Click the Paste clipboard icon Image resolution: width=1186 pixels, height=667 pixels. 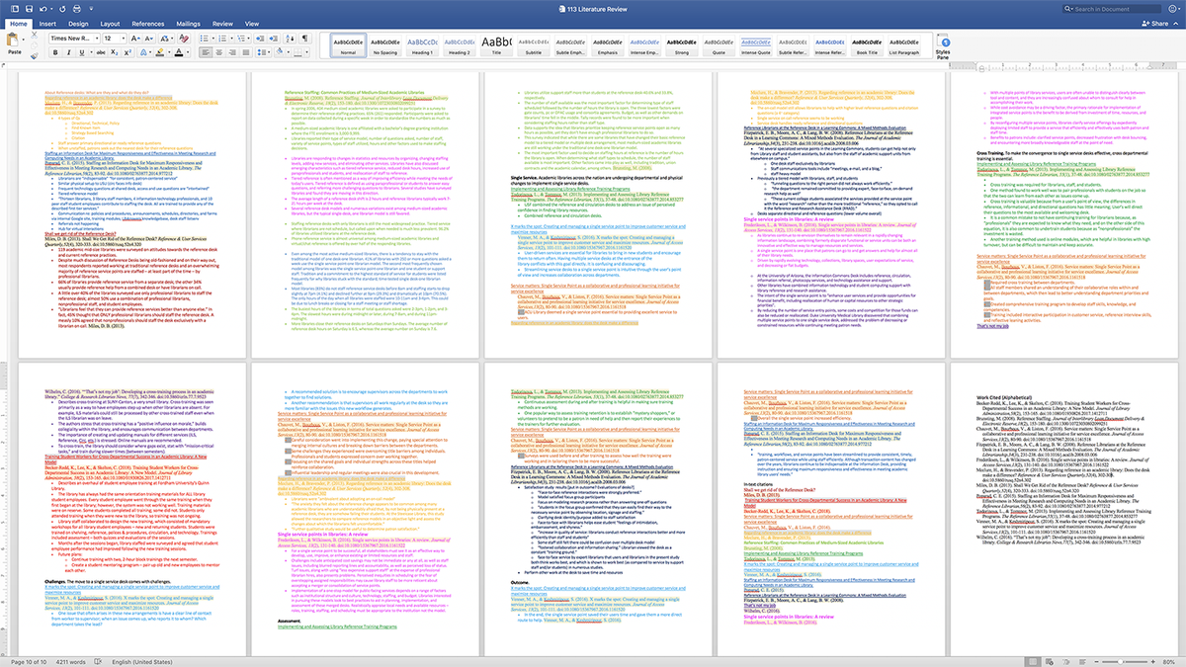click(14, 40)
